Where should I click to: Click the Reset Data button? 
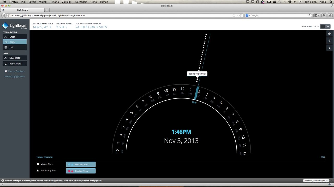point(15,64)
